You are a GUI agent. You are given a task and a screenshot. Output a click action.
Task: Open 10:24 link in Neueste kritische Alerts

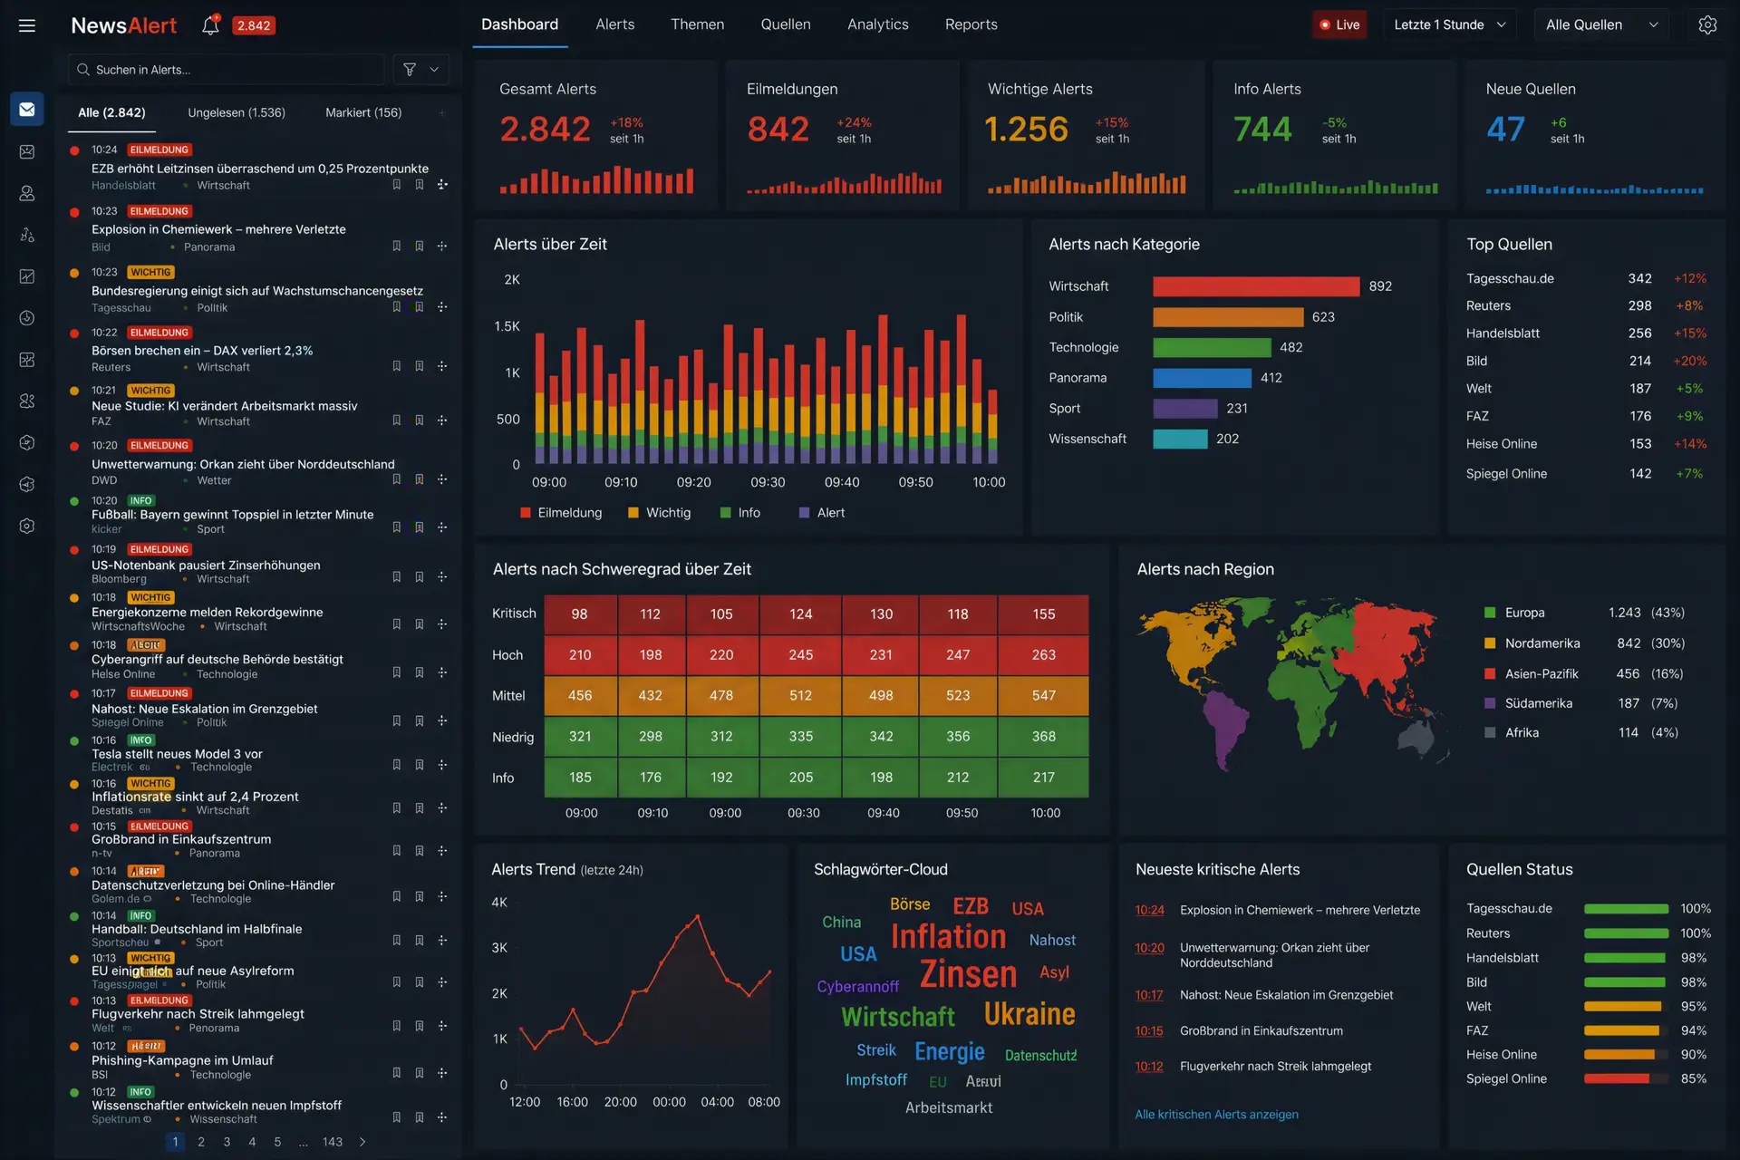(x=1149, y=910)
